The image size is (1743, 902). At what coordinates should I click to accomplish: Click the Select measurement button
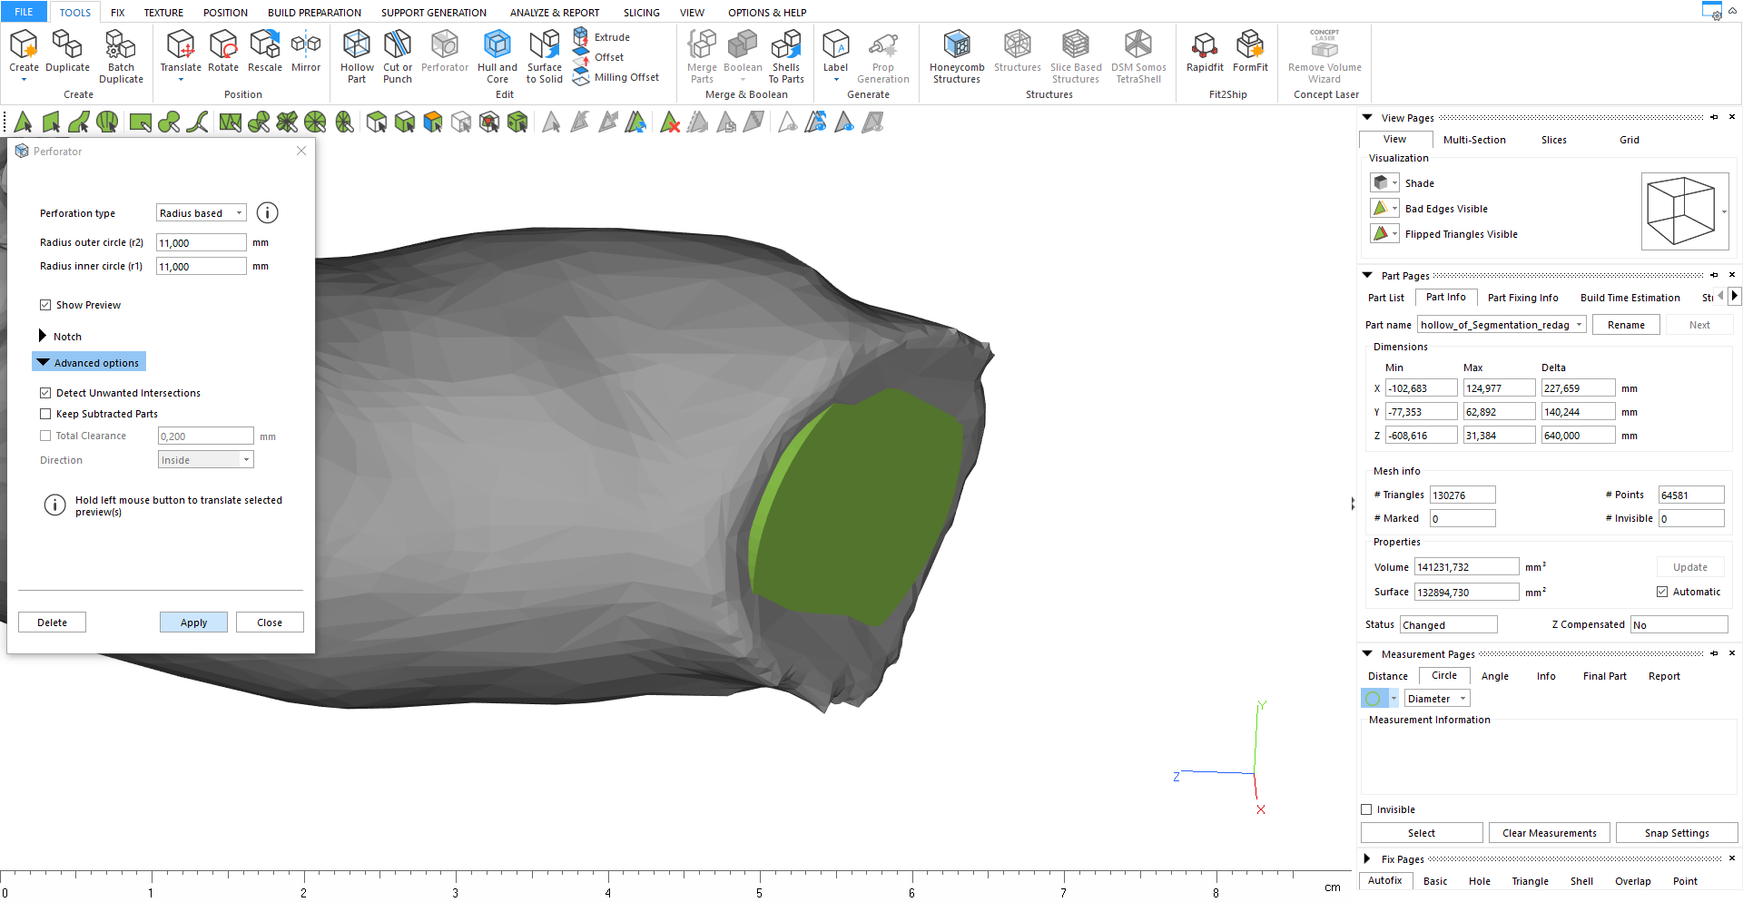click(x=1422, y=833)
